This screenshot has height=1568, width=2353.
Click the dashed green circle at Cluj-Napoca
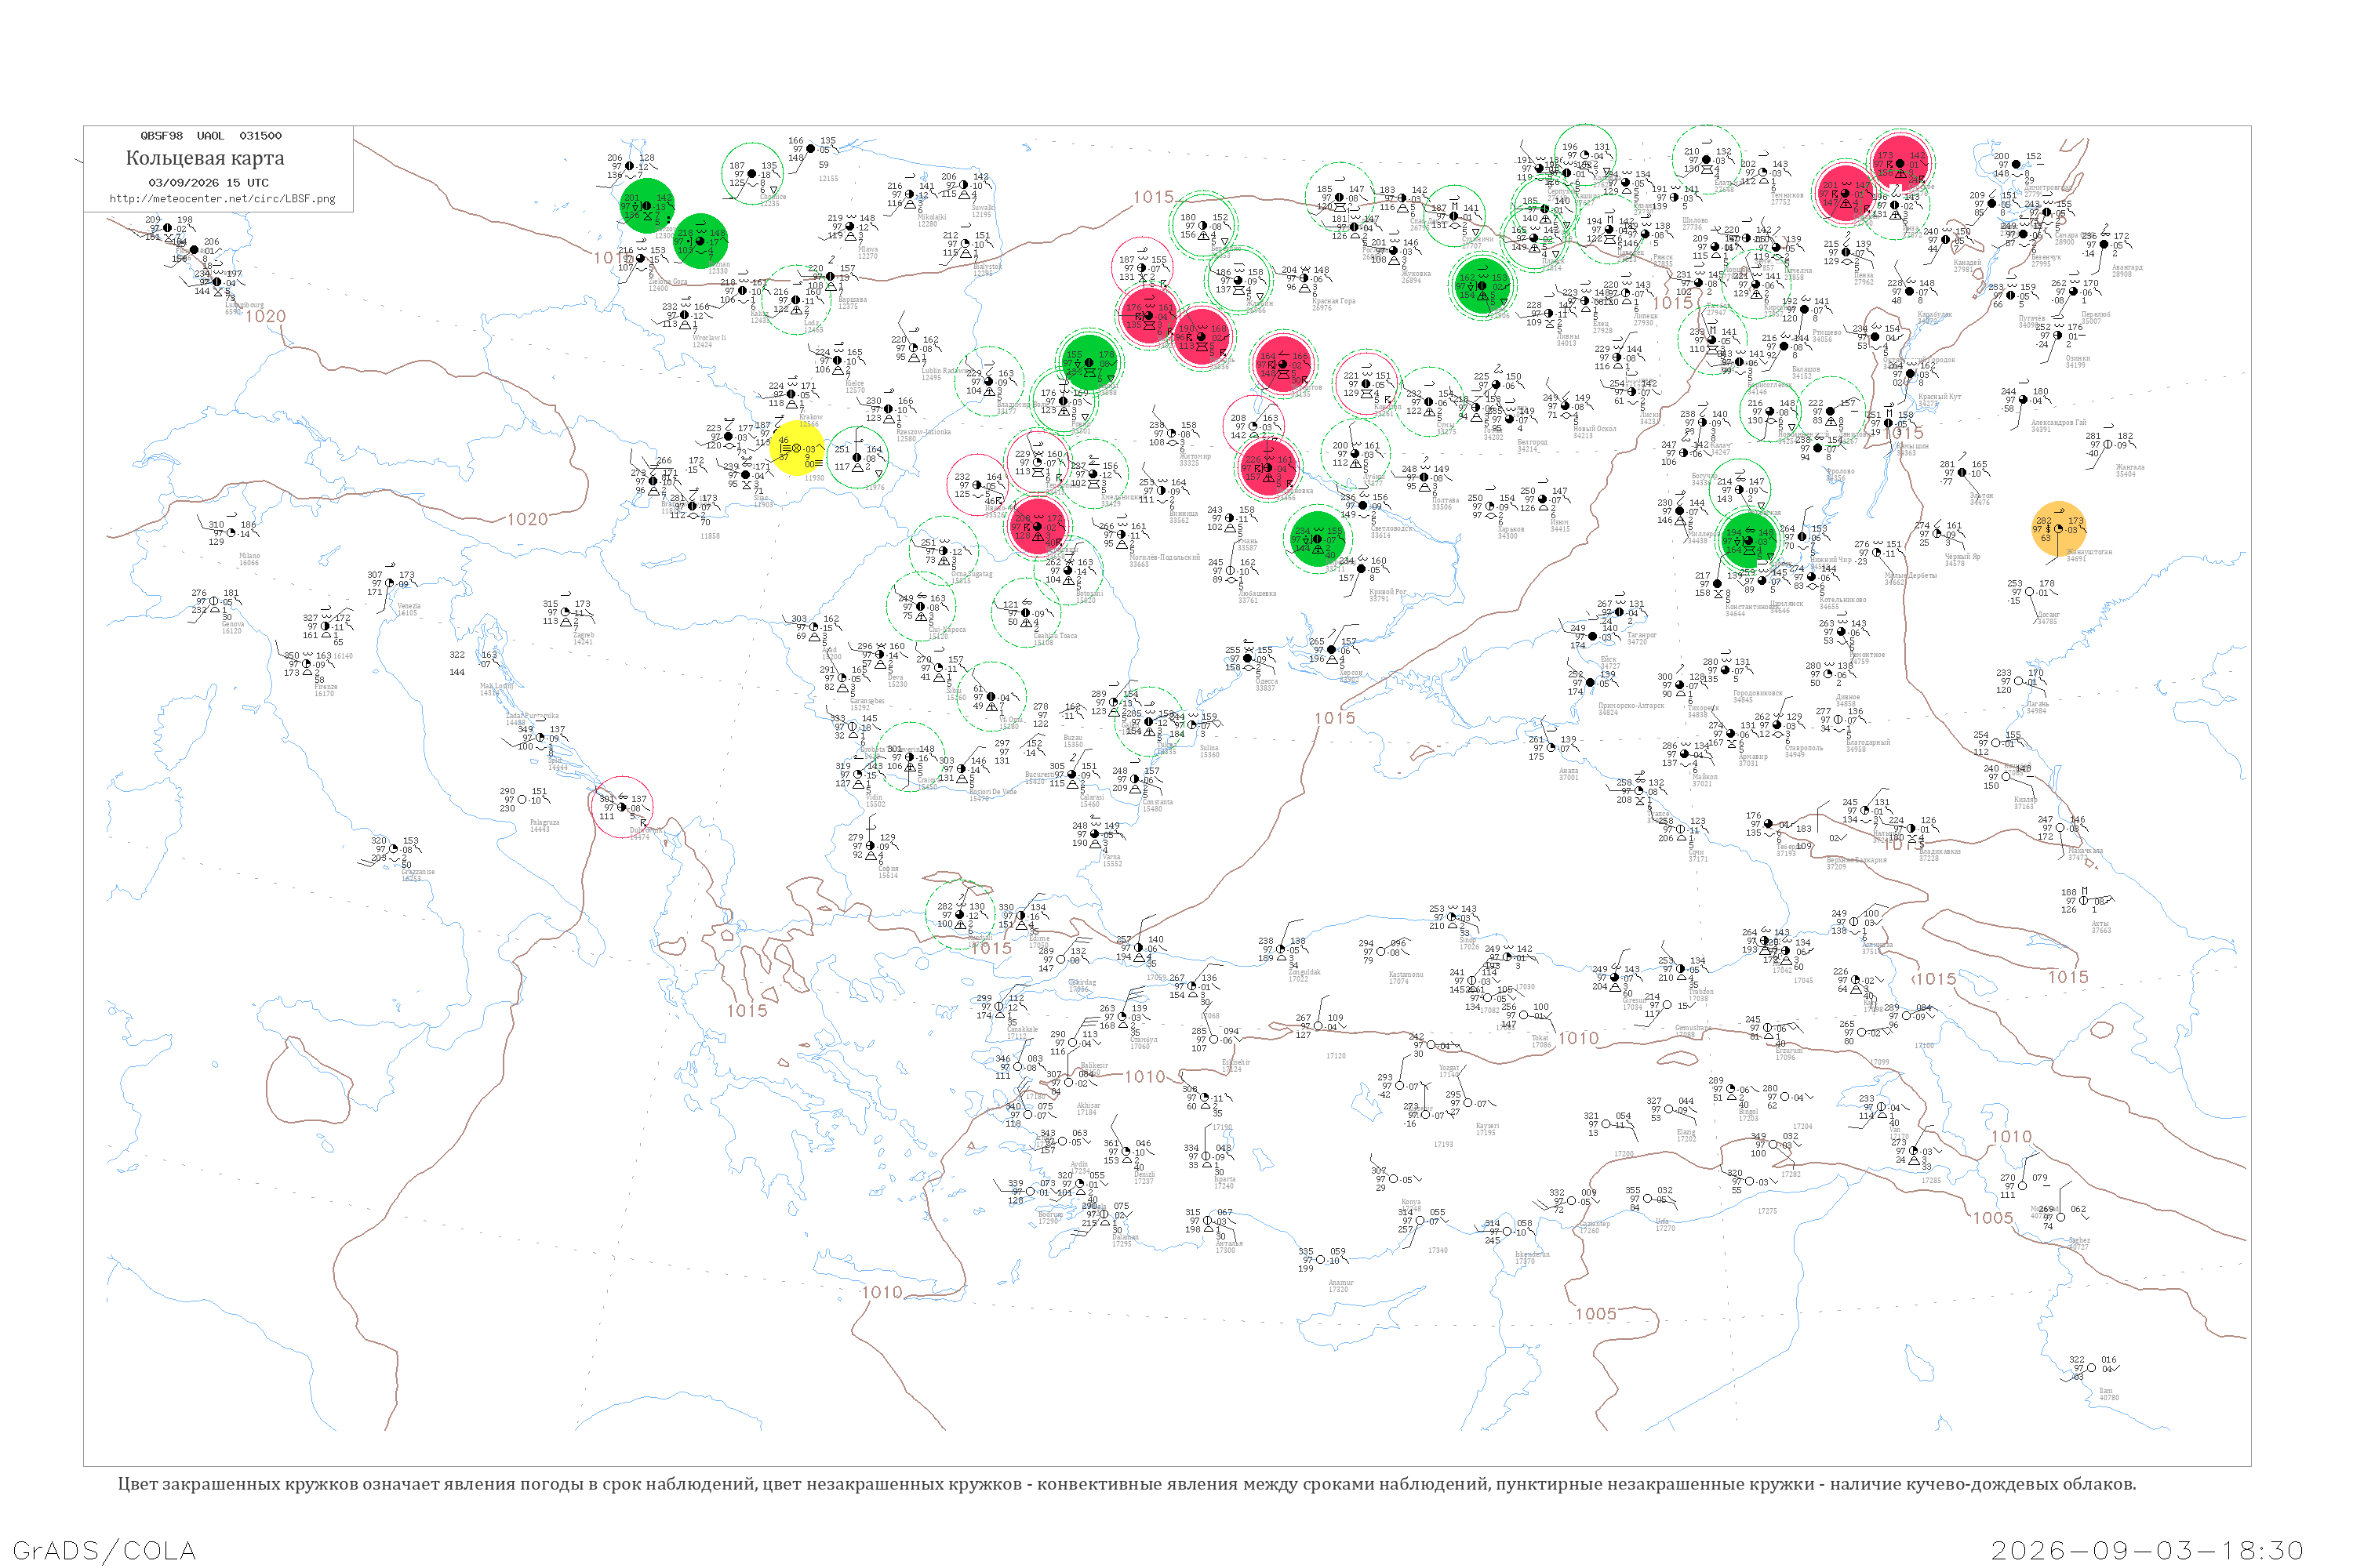[922, 606]
